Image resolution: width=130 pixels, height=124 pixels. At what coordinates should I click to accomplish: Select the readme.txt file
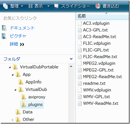pyautogui.click(x=94, y=83)
